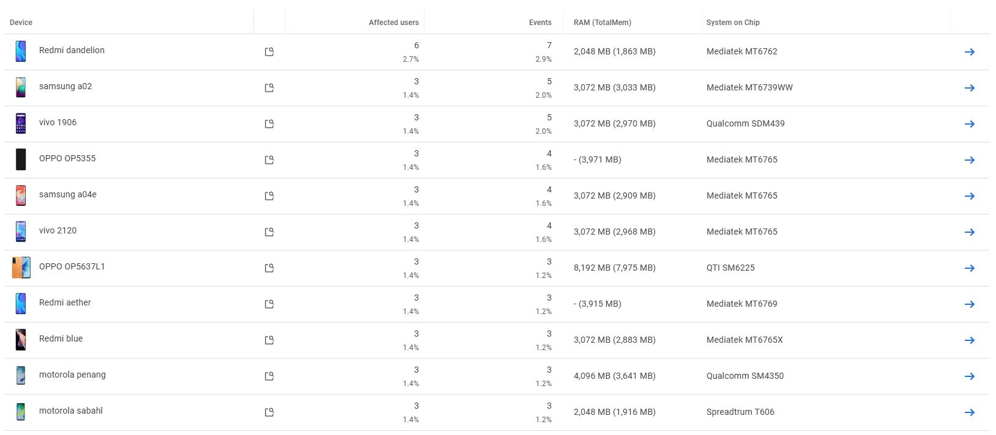Click the OPPO OP5637L1 orange phone thumbnail
The image size is (996, 435).
tap(21, 268)
